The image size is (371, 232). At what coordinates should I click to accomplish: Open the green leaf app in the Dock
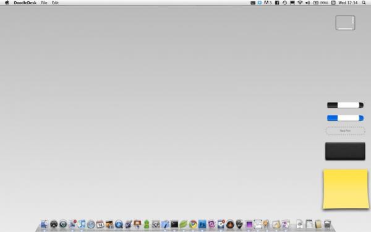coord(184,224)
